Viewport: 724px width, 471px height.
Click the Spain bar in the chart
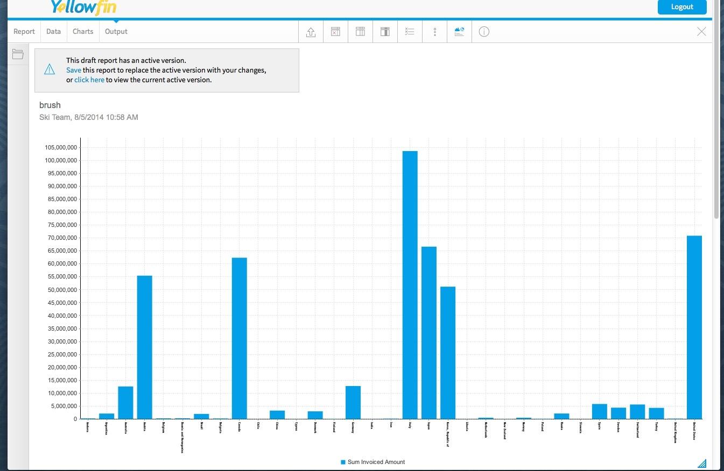(x=600, y=411)
